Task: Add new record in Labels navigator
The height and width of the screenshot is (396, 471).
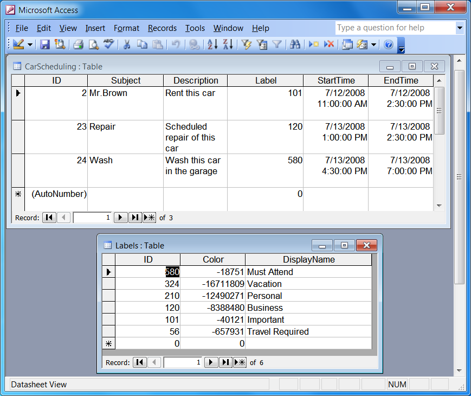Action: click(240, 362)
